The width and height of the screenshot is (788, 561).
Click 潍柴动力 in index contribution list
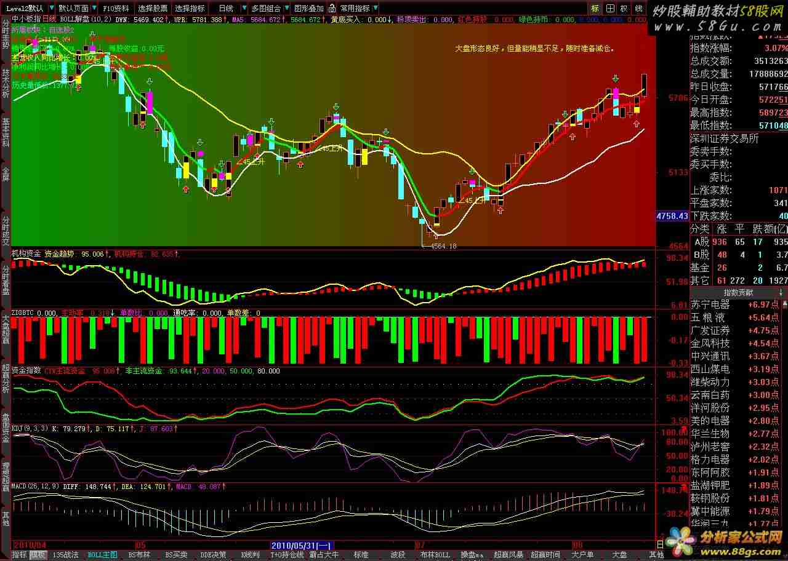tap(710, 382)
